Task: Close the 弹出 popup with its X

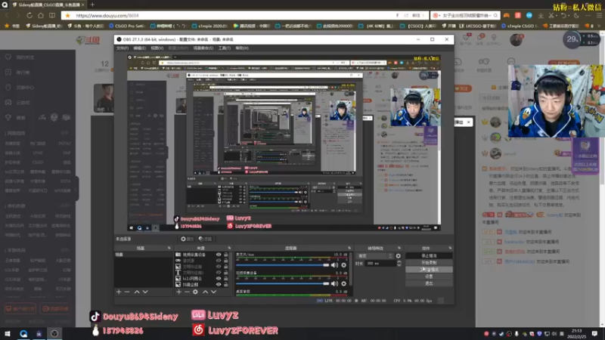Action: 468,122
